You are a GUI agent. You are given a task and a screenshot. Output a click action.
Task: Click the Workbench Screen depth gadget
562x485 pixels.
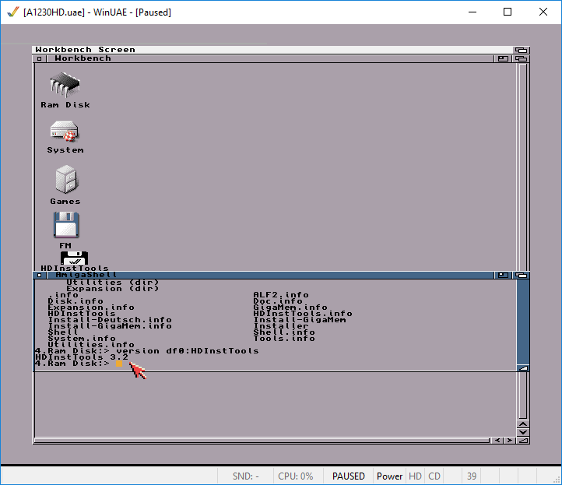[522, 49]
